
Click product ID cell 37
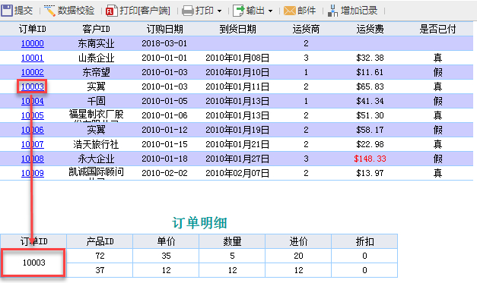[100, 270]
